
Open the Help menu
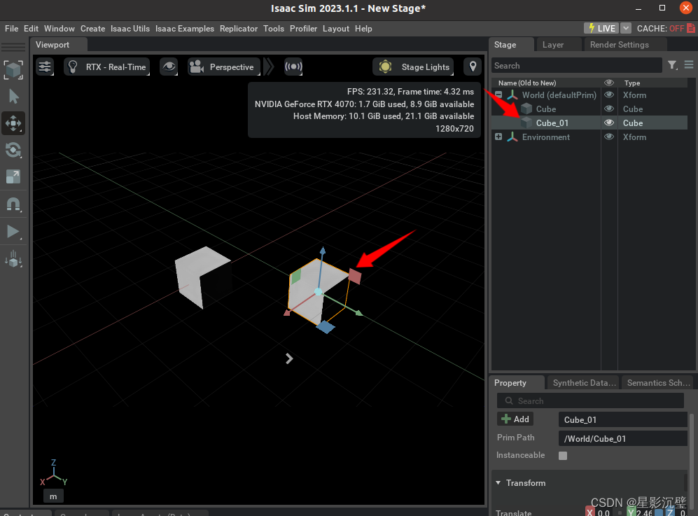(x=363, y=29)
